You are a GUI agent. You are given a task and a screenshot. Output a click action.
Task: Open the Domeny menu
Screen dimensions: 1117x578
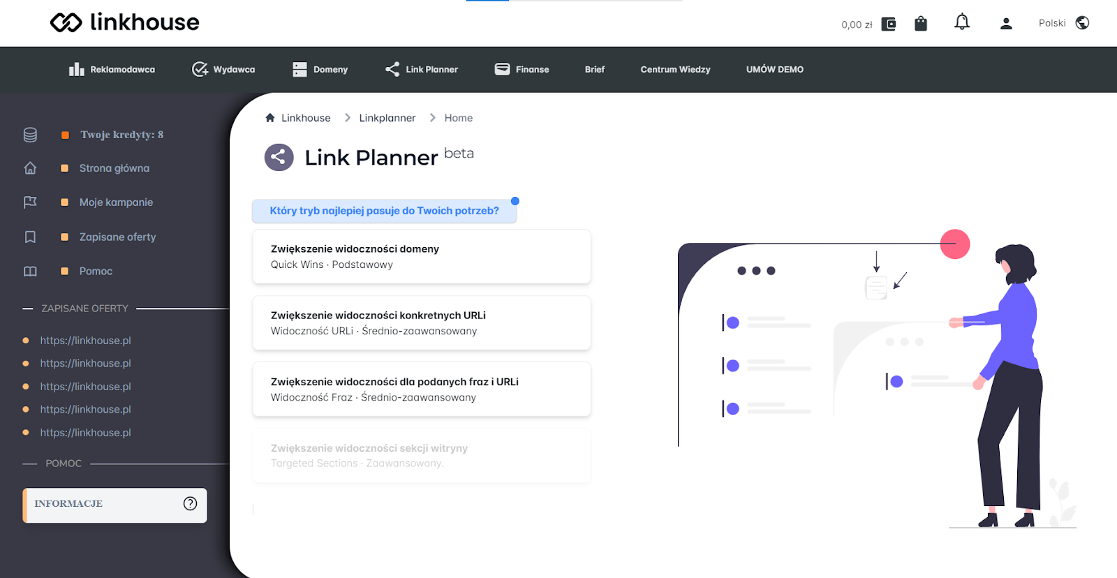(320, 69)
